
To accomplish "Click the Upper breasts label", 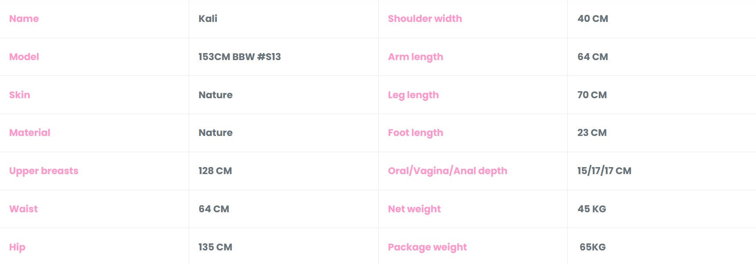I will click(44, 171).
